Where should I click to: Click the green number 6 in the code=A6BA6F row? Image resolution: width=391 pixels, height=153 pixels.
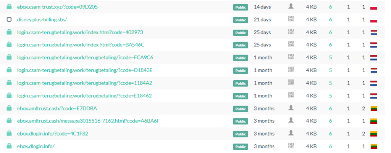[331, 121]
